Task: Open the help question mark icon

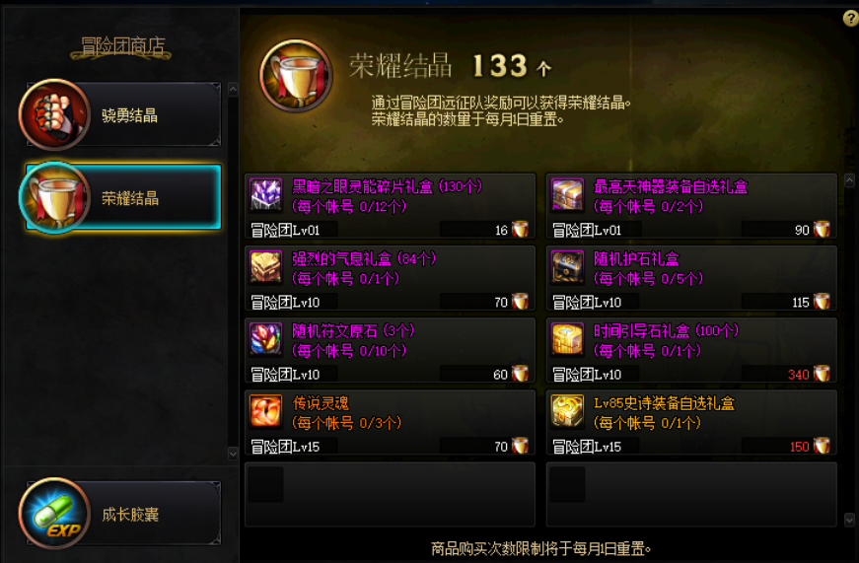Action: point(851,18)
